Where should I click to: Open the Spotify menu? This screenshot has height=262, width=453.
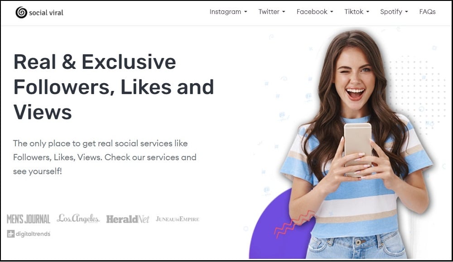(x=394, y=12)
